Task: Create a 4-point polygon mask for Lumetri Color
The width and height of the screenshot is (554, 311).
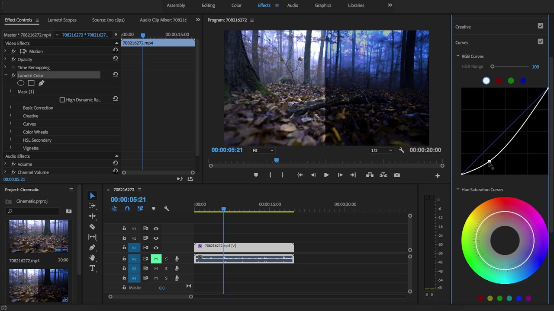Action: click(31, 83)
